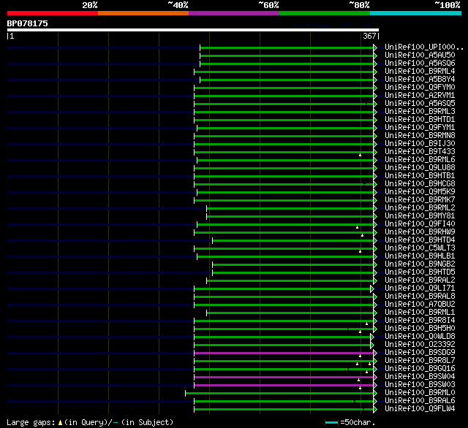Click the cyan ~100% identity legend segment
Image resolution: width=468 pixels, height=428 pixels.
coord(415,13)
